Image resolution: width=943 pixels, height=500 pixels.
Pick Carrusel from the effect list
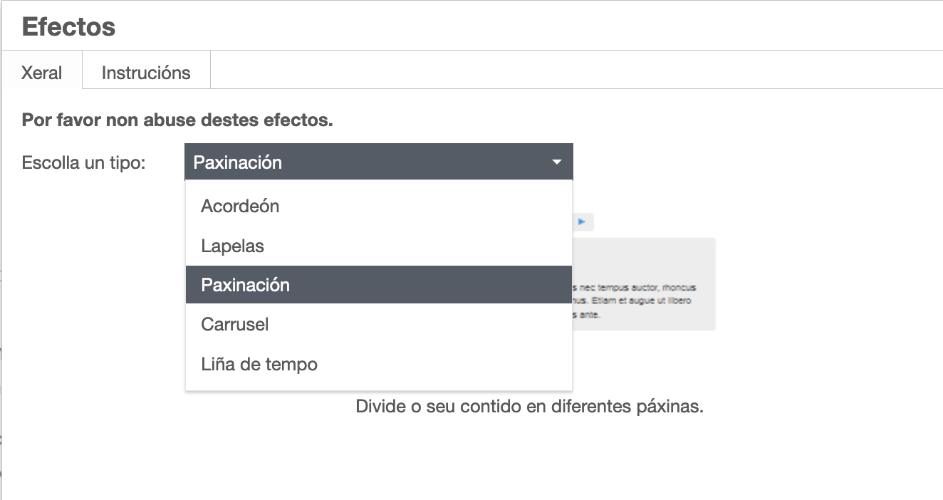tap(234, 324)
